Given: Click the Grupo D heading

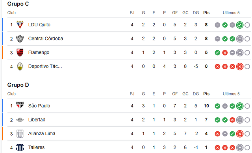Looking at the screenshot, I should [x=18, y=85].
